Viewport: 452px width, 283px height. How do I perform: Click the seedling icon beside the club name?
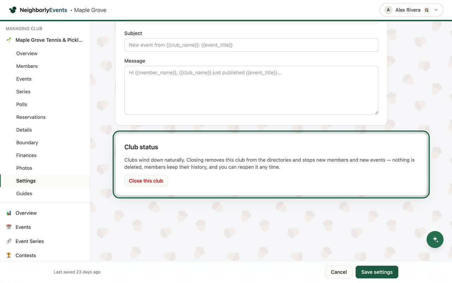pyautogui.click(x=9, y=40)
